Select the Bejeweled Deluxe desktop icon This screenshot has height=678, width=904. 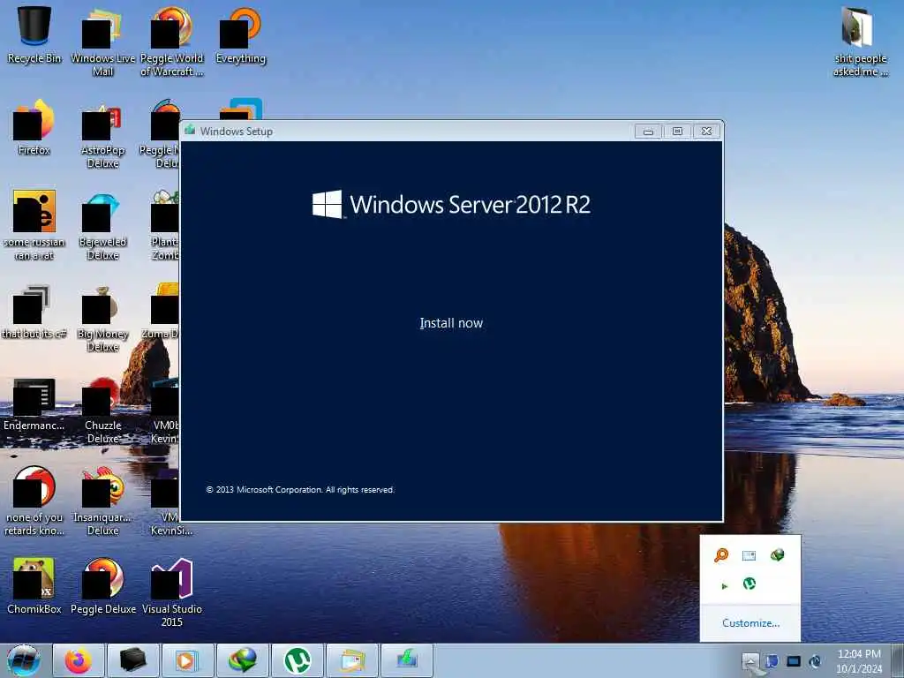[102, 226]
